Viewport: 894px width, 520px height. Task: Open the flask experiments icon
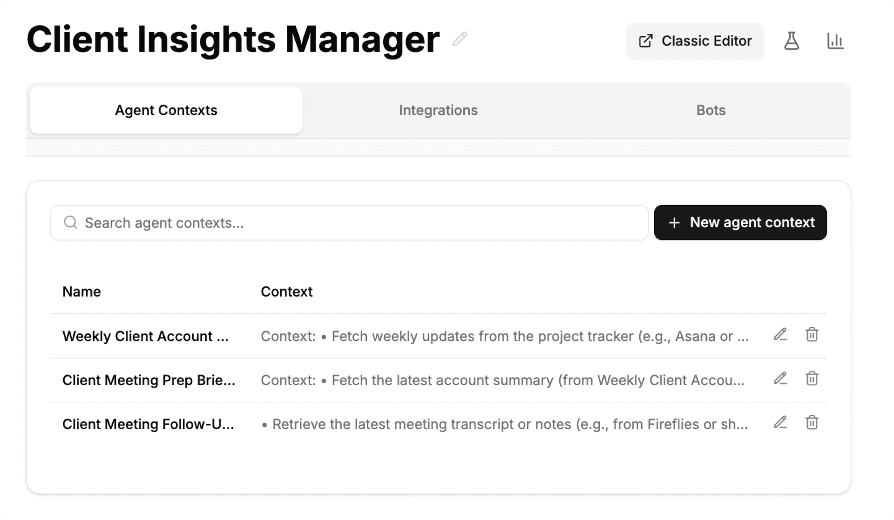[x=791, y=41]
